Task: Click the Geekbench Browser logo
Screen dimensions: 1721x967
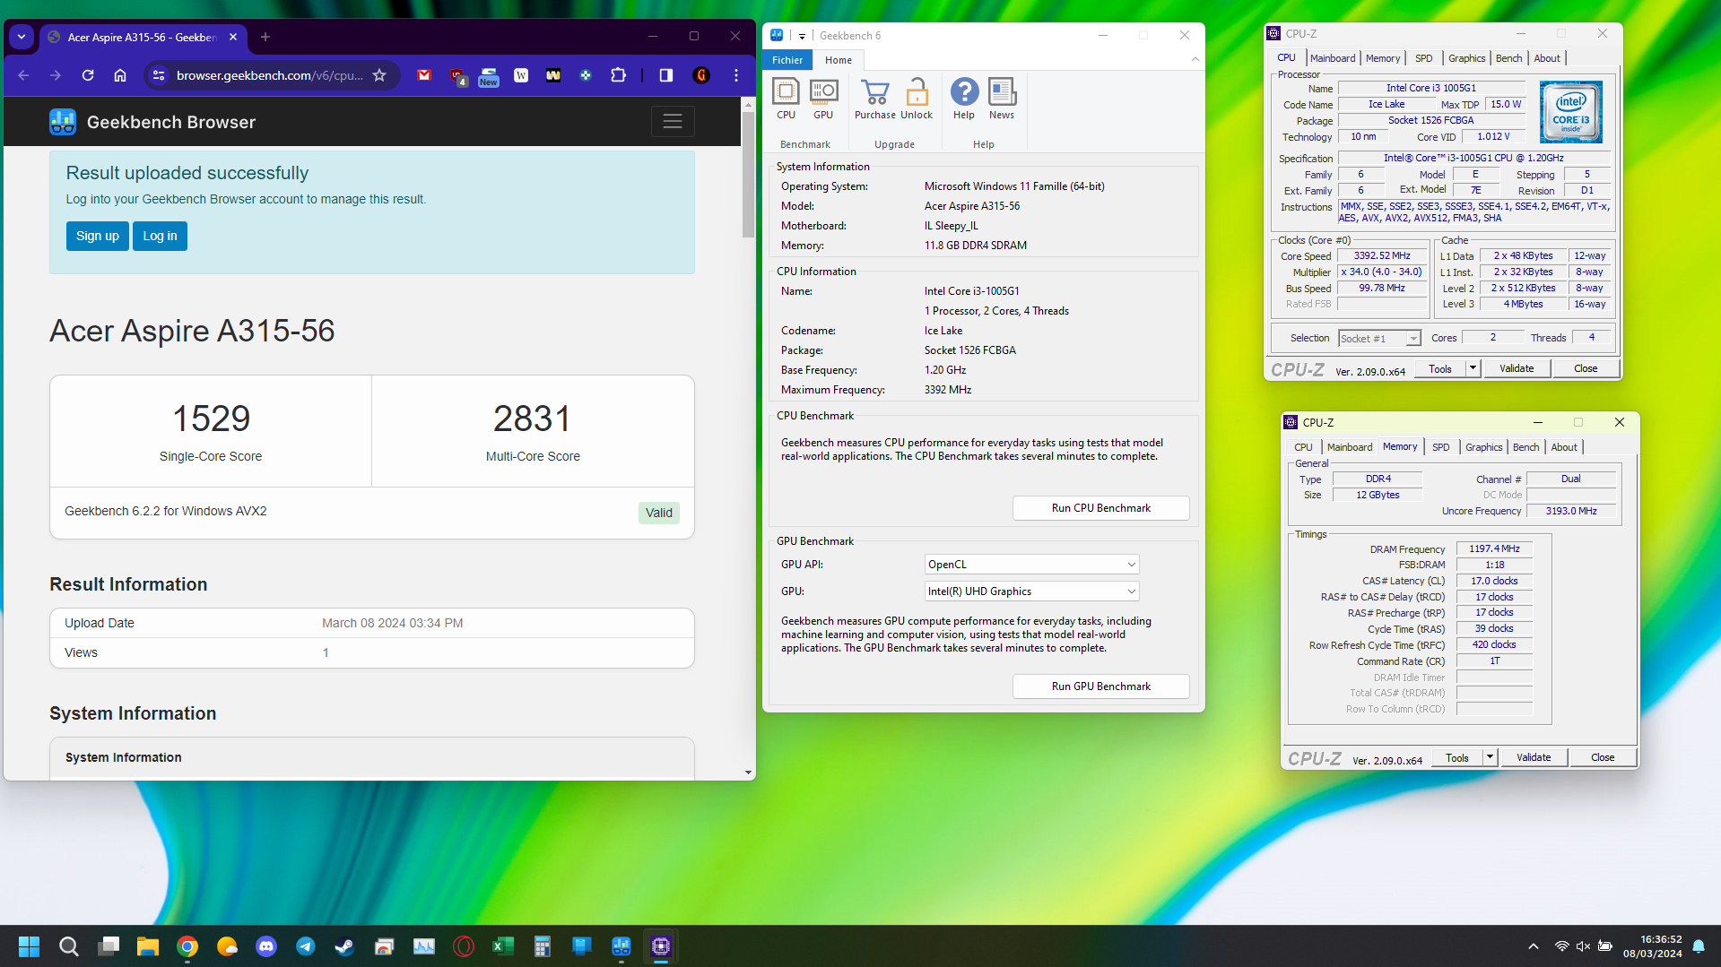Action: [x=152, y=122]
